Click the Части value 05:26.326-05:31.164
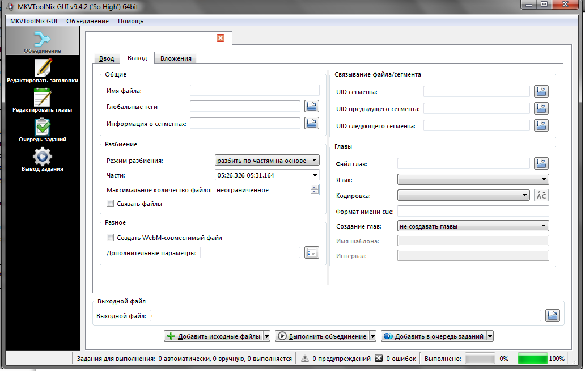 click(x=245, y=175)
